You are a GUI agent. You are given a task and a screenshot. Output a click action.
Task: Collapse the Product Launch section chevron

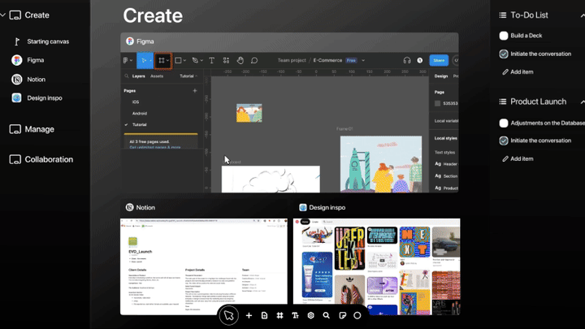pyautogui.click(x=582, y=102)
